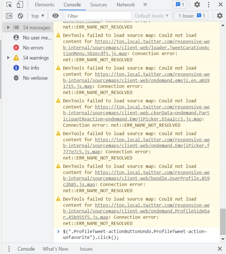Viewport: 226px width, 254px height.
Task: Show more tabs with double chevron
Action: coord(145,5)
